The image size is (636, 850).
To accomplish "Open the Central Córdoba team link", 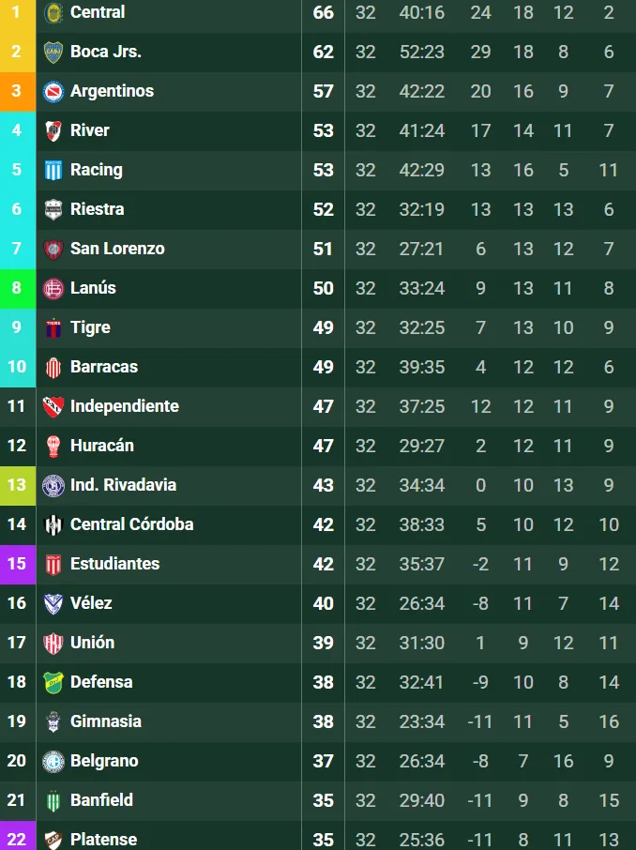I will [x=131, y=524].
